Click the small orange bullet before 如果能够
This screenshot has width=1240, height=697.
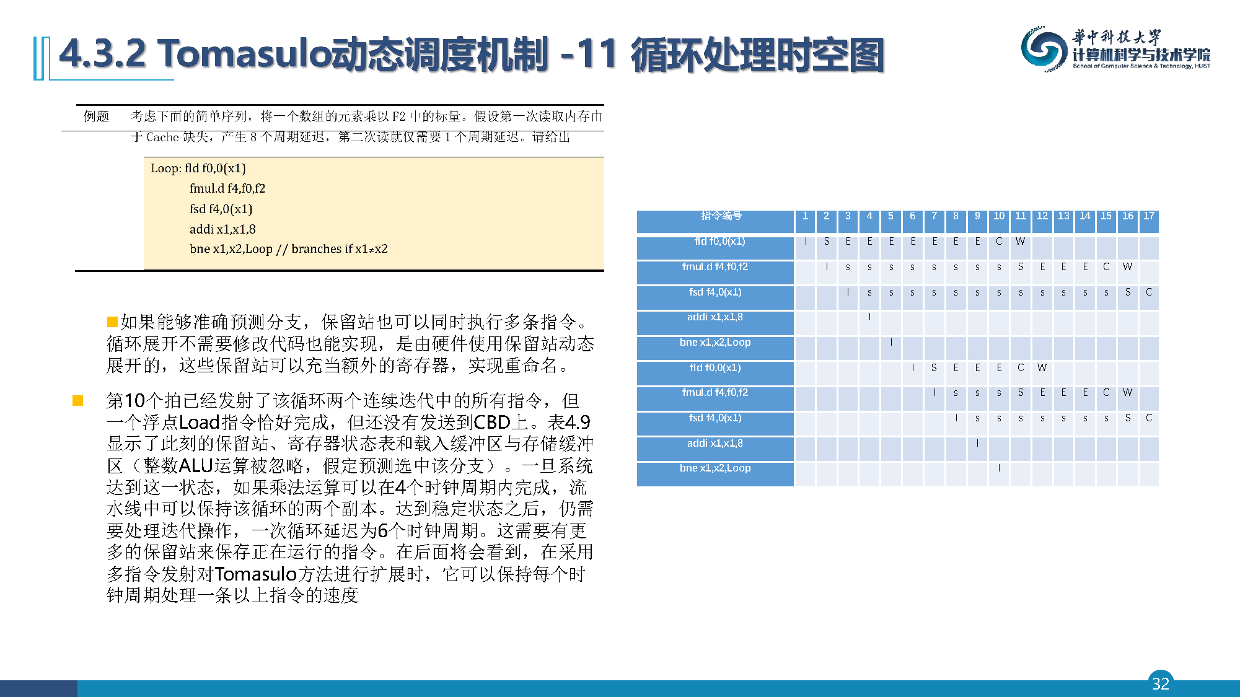click(x=112, y=322)
